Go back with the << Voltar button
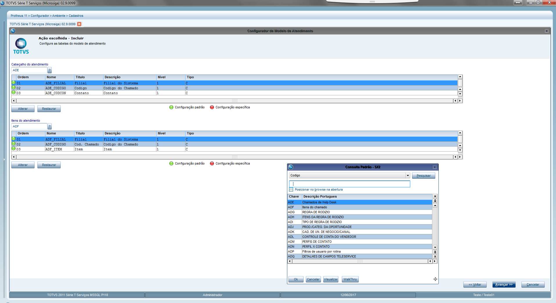This screenshot has width=556, height=303. click(475, 285)
